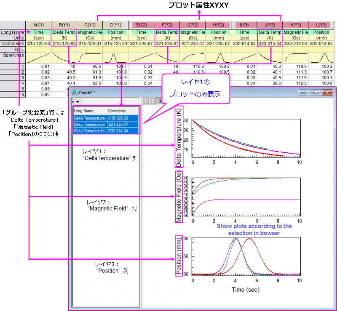Open the sparkline thumbnail in column K
Screen dimensions: 337x311
(x=296, y=58)
